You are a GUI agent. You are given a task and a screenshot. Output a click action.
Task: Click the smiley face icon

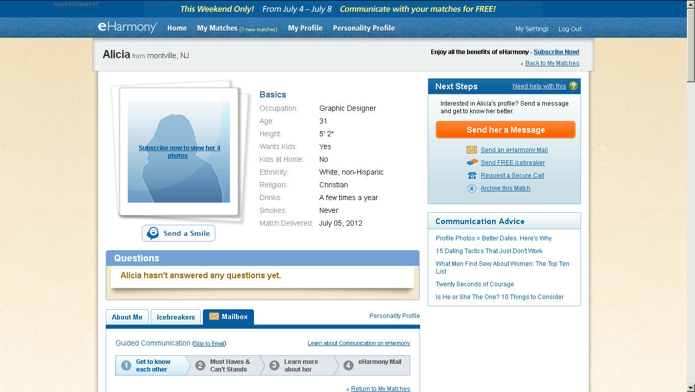click(x=153, y=233)
